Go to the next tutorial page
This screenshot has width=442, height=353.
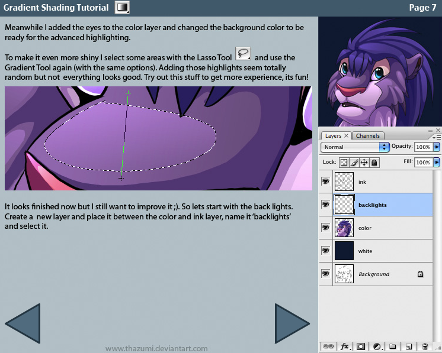coord(292,323)
